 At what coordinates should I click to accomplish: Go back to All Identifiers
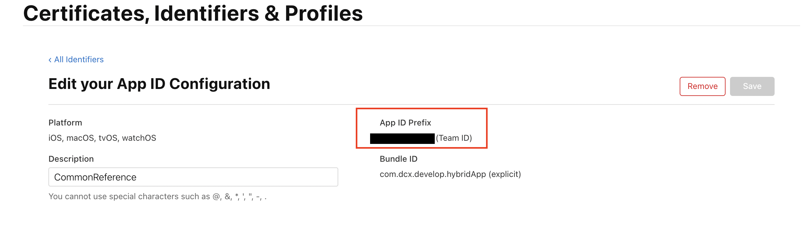(x=79, y=60)
